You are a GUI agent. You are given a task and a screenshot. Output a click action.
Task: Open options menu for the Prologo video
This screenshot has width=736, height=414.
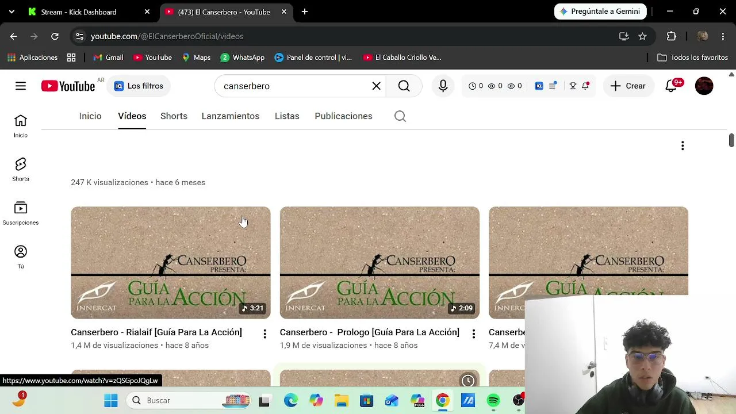(473, 333)
